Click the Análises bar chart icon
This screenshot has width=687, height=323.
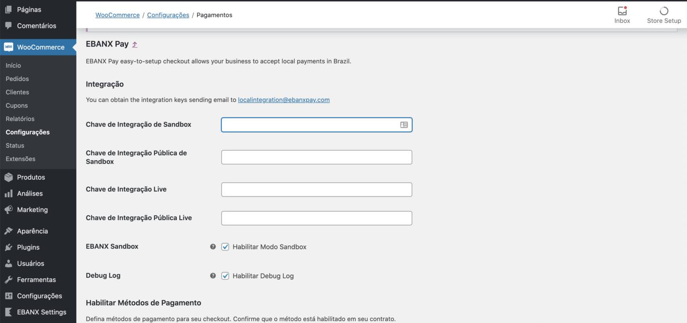click(8, 193)
